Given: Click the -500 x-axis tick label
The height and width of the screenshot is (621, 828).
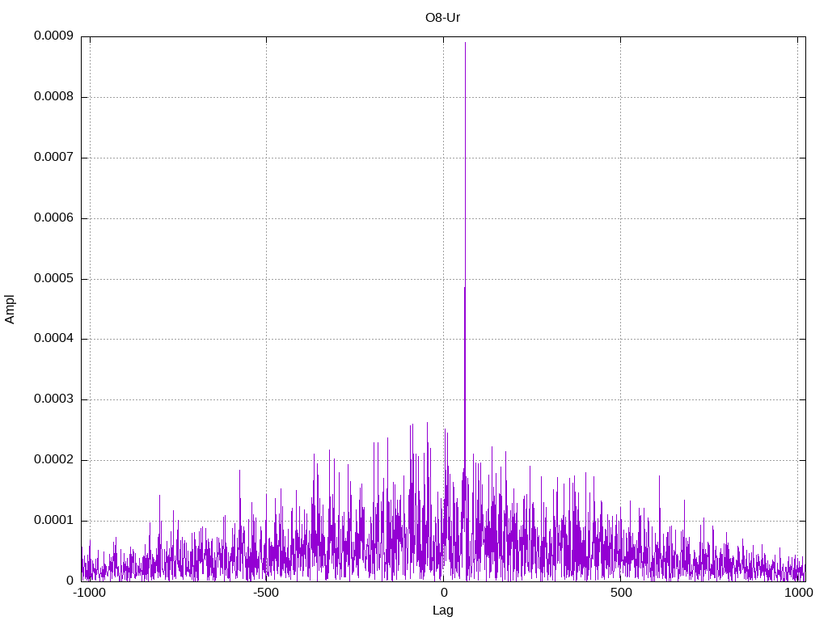Looking at the screenshot, I should pos(265,593).
